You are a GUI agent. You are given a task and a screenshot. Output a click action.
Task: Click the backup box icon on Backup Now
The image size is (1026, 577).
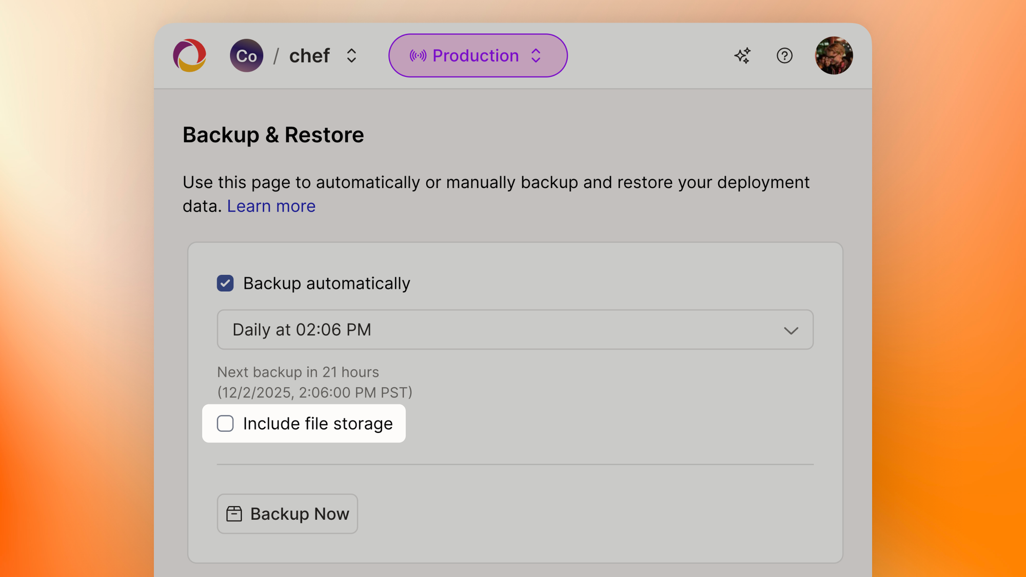(234, 513)
